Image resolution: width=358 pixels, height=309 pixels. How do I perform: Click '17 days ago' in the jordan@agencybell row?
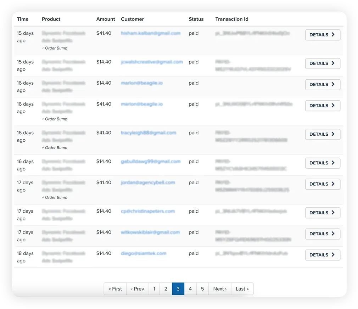pos(25,186)
